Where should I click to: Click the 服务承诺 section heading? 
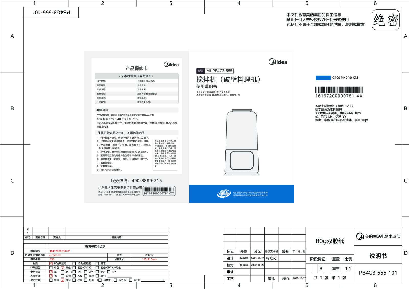tap(103, 110)
